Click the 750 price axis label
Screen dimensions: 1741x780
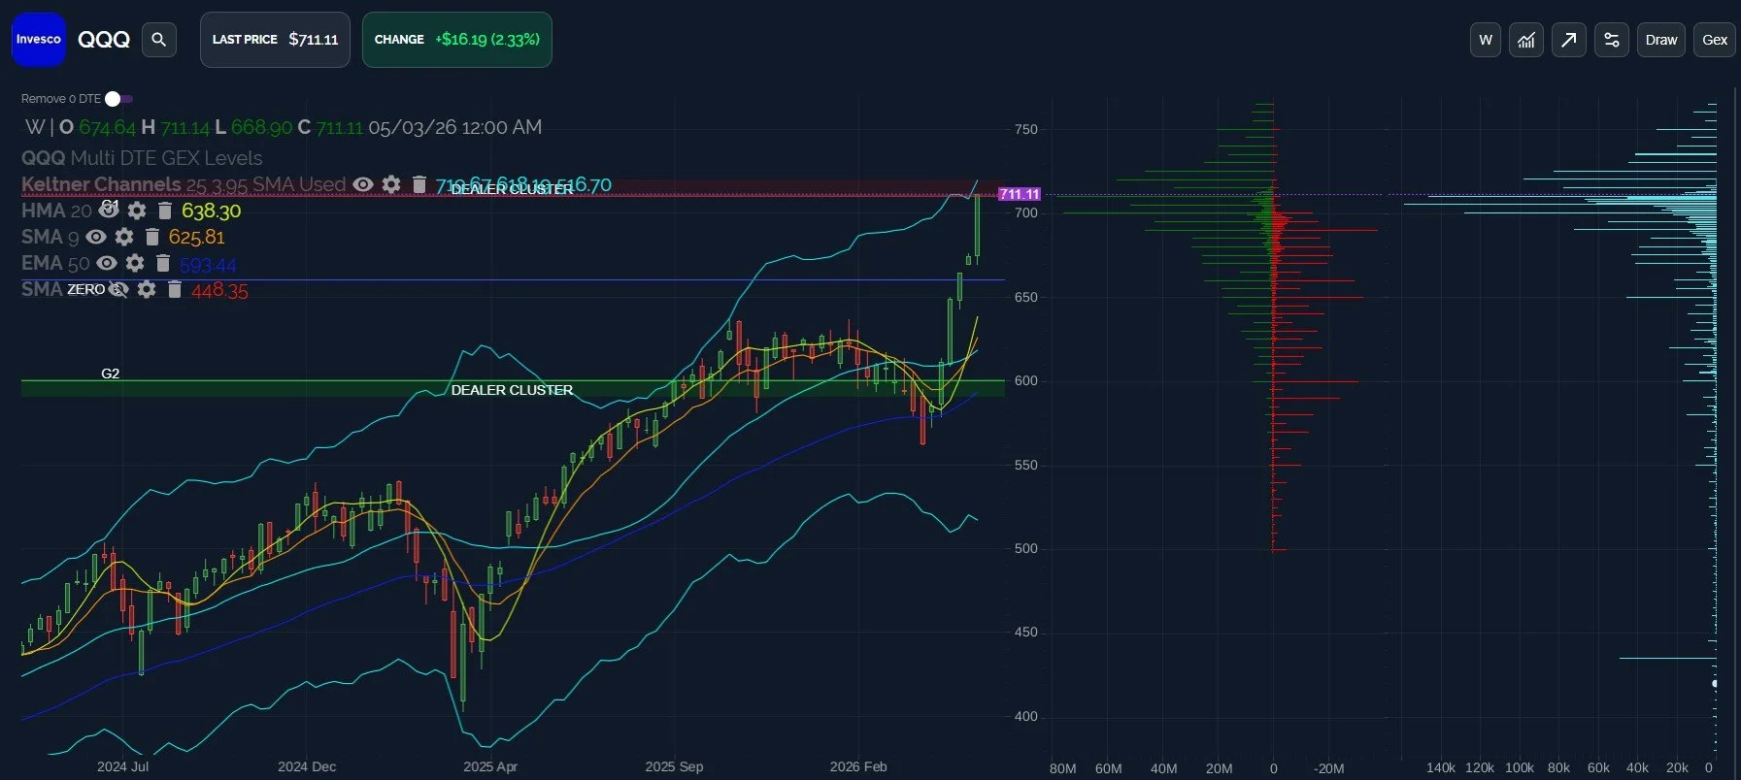(1025, 129)
